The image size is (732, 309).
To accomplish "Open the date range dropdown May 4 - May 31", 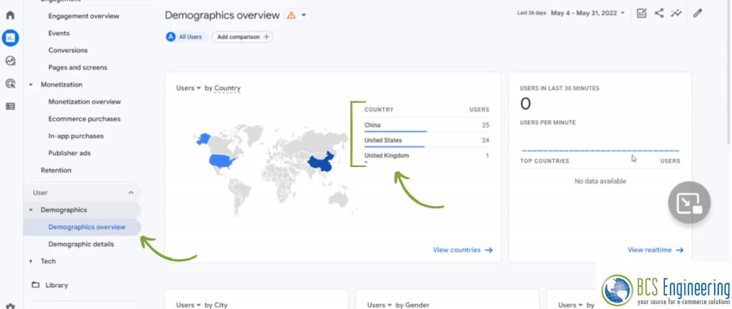I will point(588,13).
